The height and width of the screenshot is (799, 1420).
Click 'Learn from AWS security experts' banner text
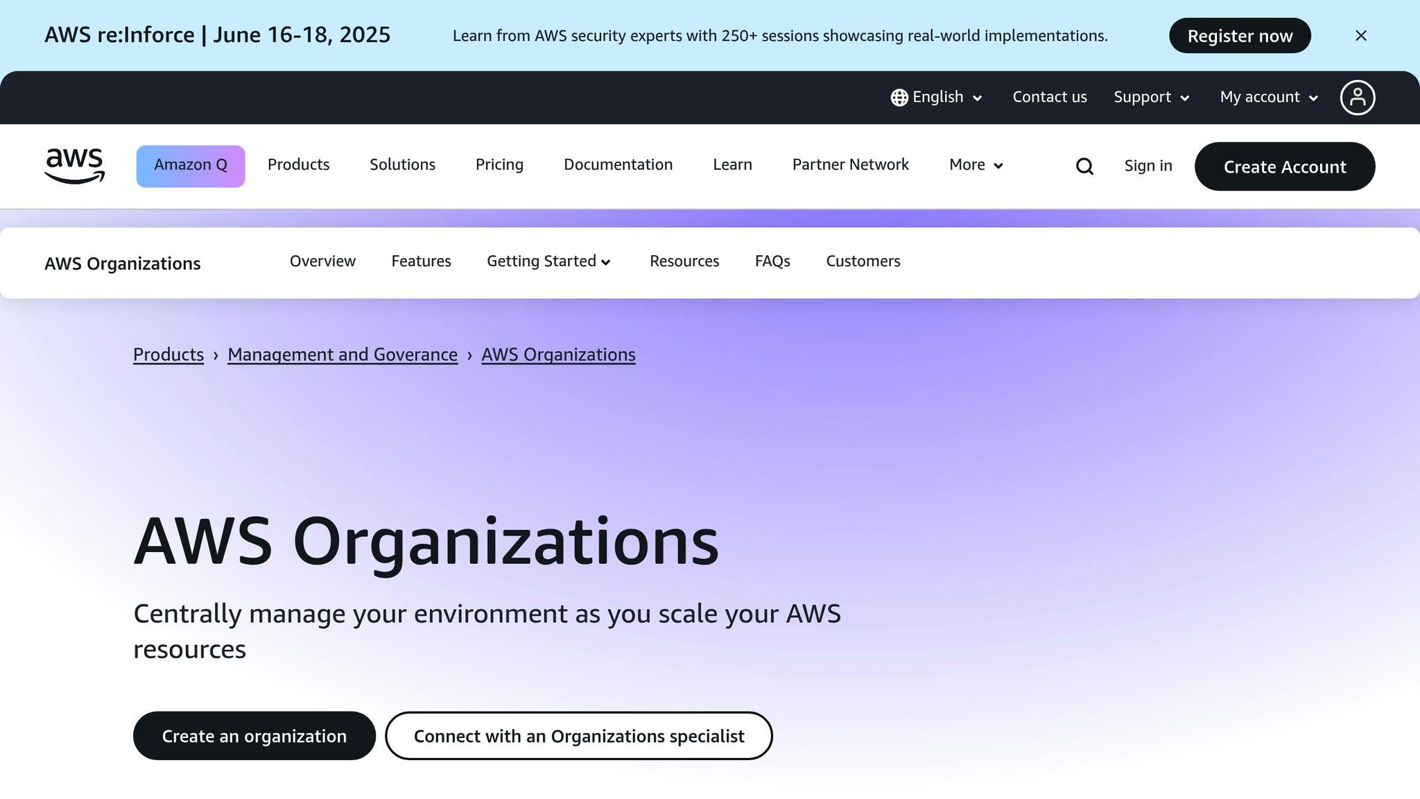pyautogui.click(x=780, y=36)
